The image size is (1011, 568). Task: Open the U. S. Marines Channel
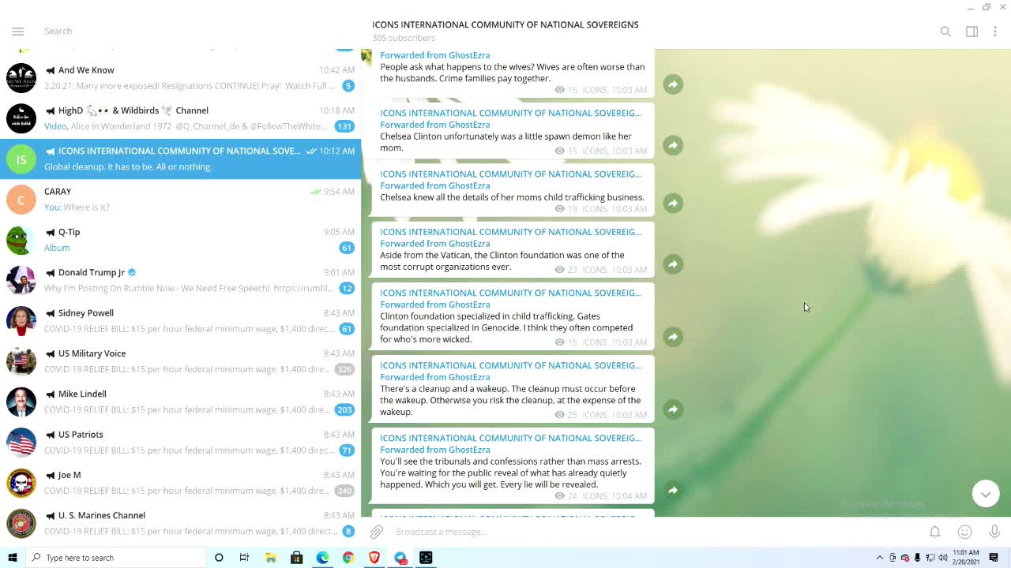coord(180,523)
